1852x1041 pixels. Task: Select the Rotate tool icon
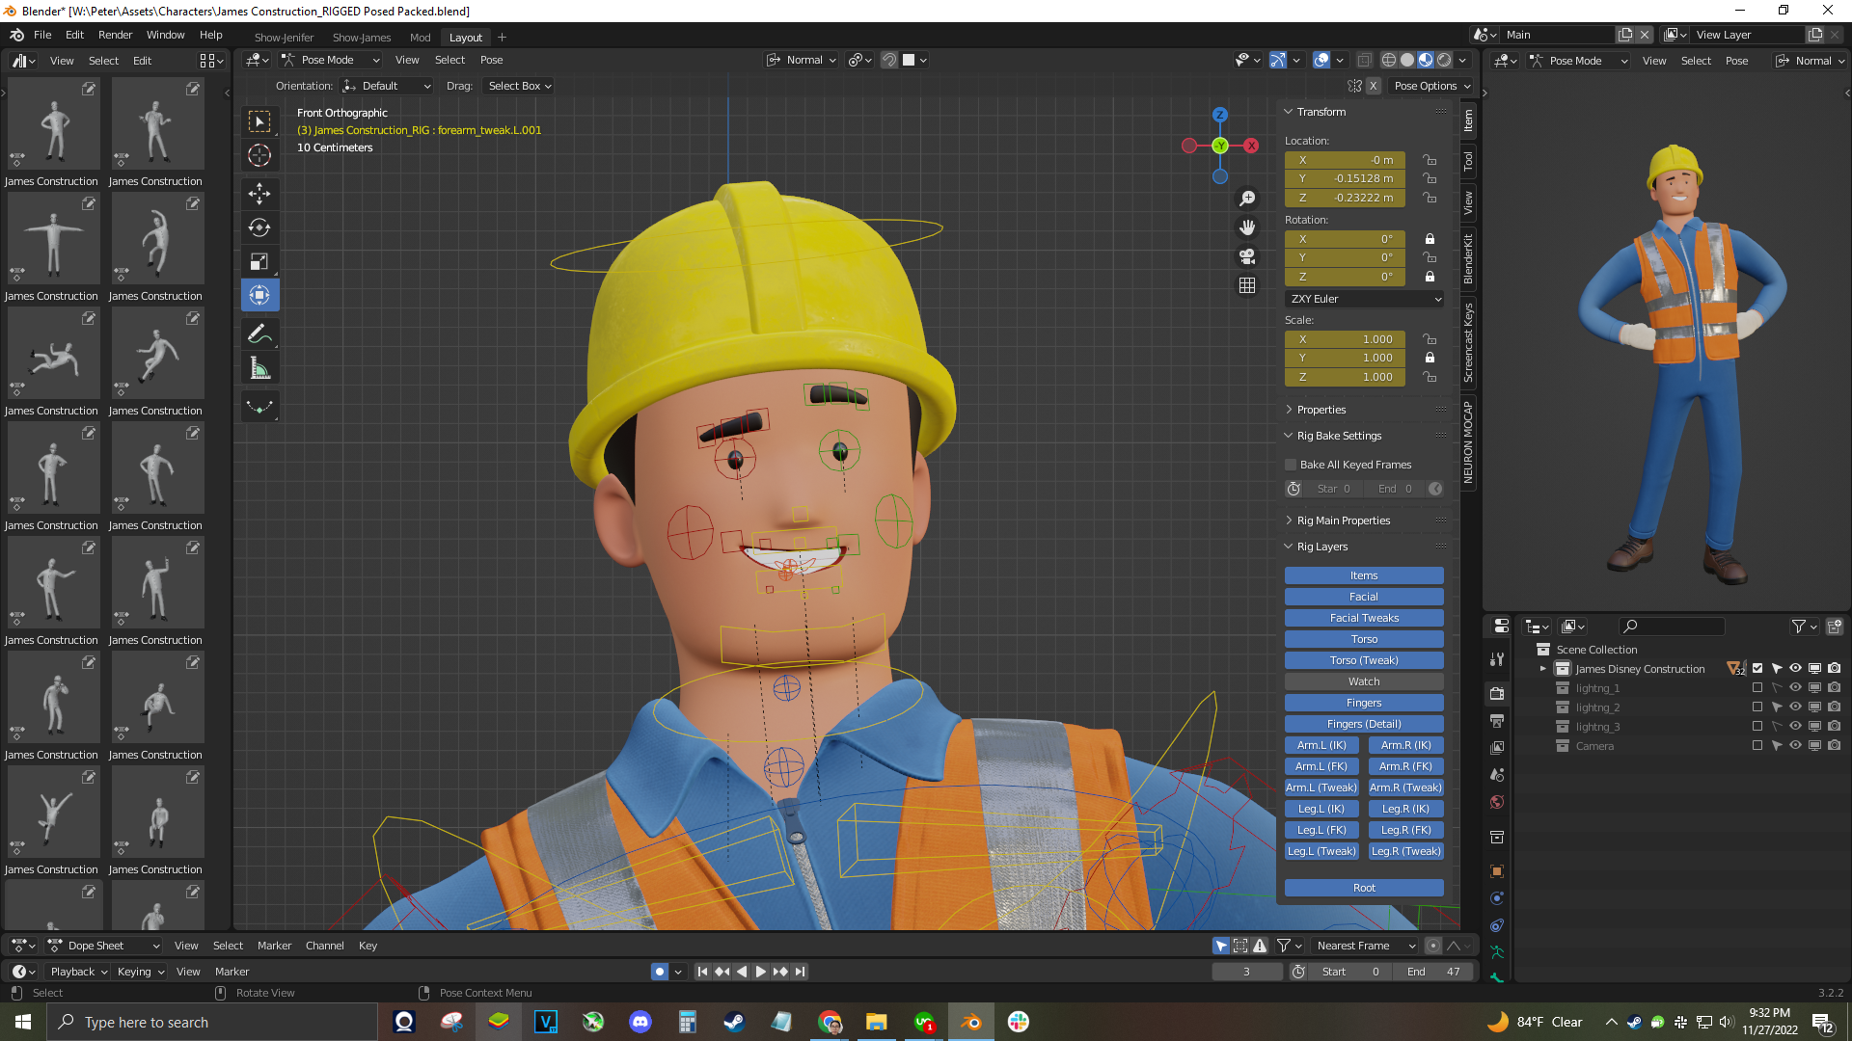259,227
